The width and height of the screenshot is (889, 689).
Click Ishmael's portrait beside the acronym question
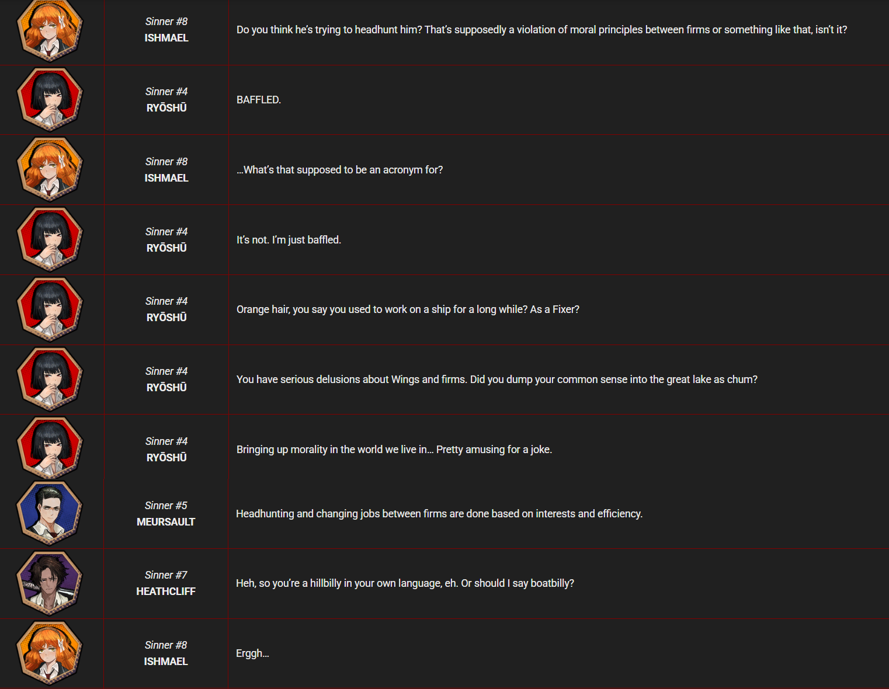[50, 169]
